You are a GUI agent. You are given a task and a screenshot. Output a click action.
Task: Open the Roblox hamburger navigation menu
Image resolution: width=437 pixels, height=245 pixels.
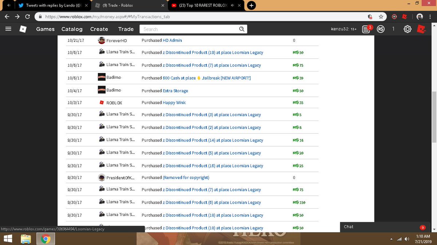(8, 29)
